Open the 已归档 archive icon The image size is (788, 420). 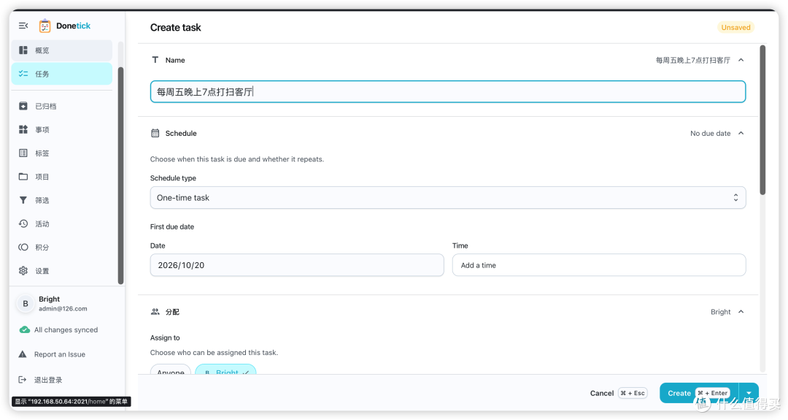23,106
